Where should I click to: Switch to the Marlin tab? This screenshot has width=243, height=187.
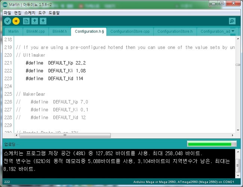tap(13, 31)
